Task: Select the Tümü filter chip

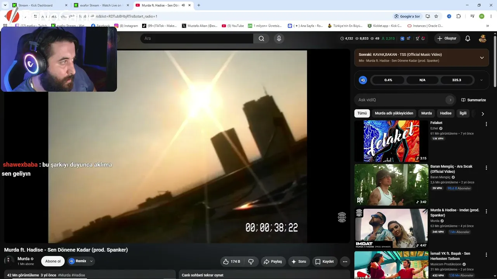Action: [x=362, y=113]
